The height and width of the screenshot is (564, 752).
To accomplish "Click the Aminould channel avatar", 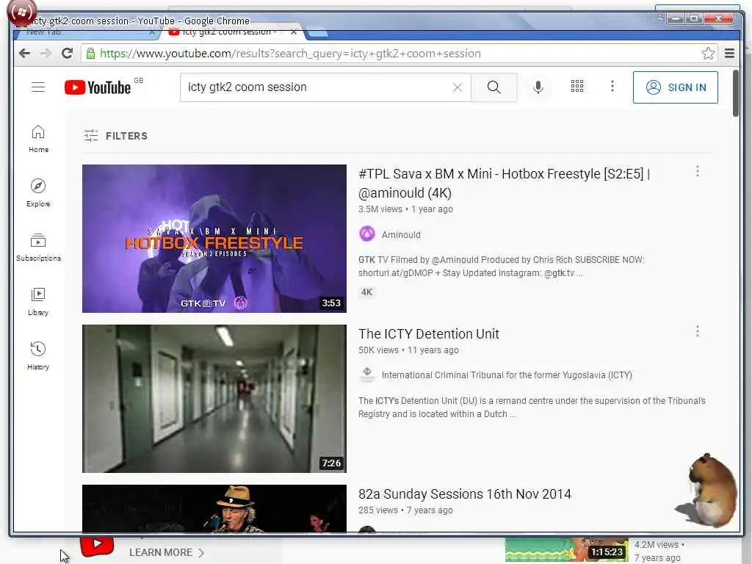I will point(367,234).
